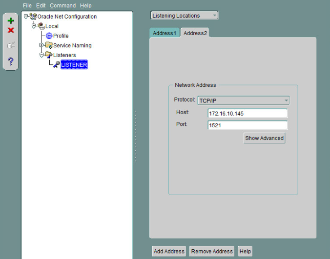The width and height of the screenshot is (330, 259).
Task: Click the globe Profile icon in tree
Action: coord(49,36)
